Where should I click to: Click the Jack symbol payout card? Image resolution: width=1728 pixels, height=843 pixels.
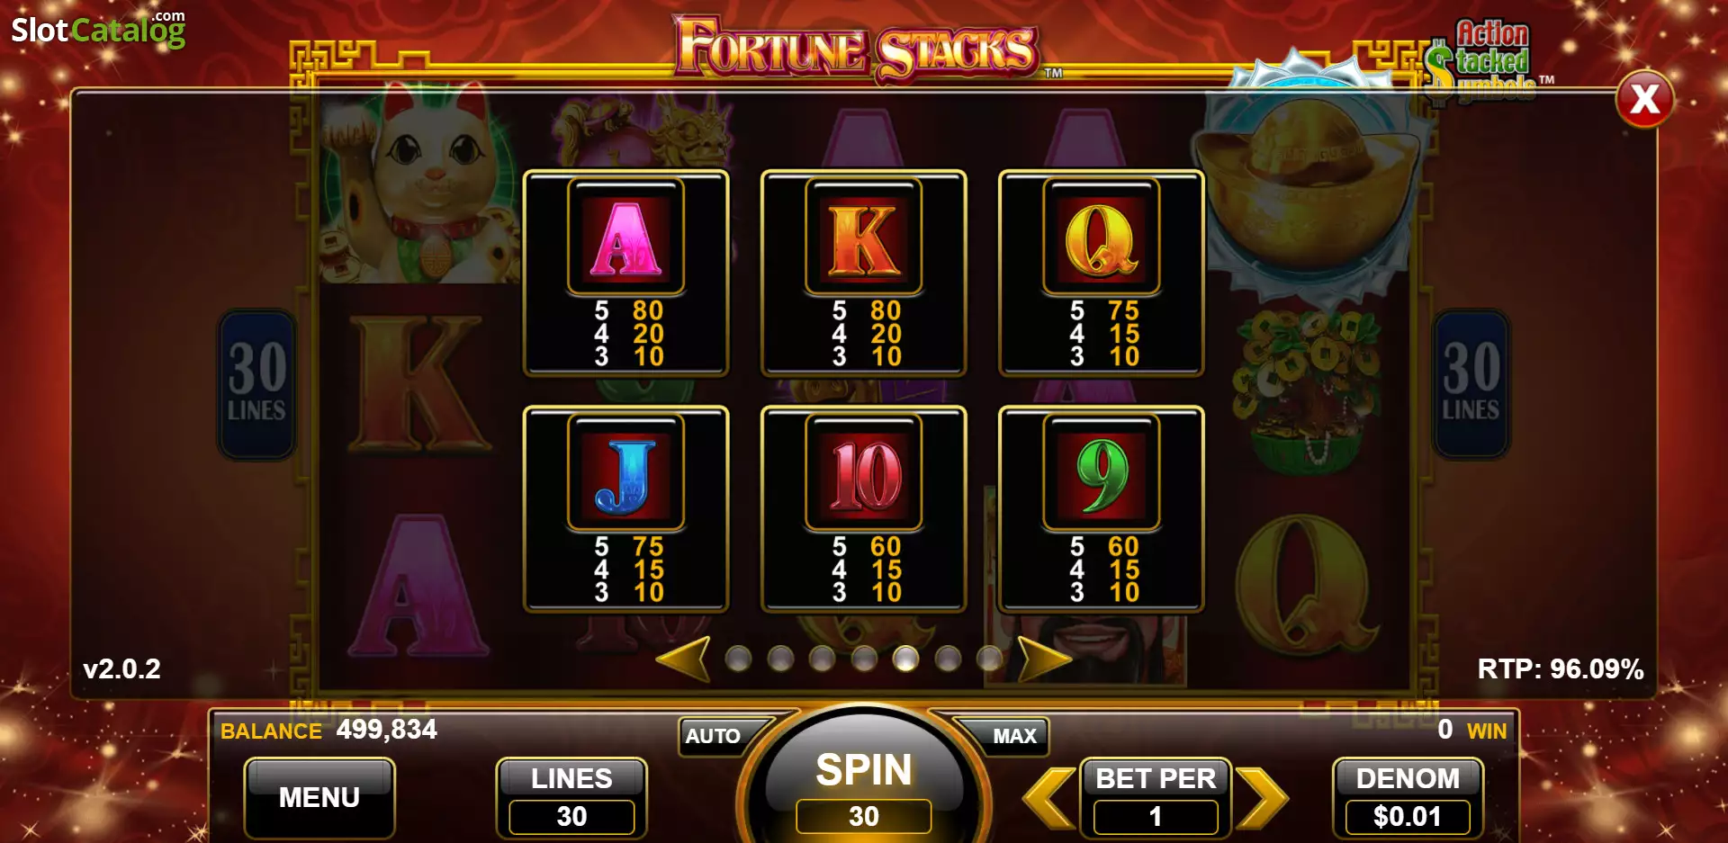[x=625, y=509]
